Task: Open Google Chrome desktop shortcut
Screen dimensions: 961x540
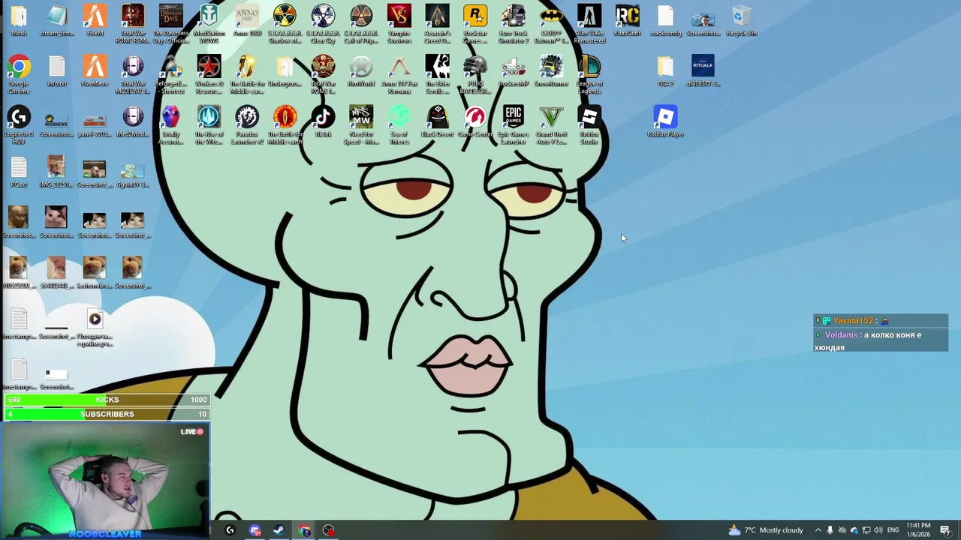Action: click(x=19, y=74)
